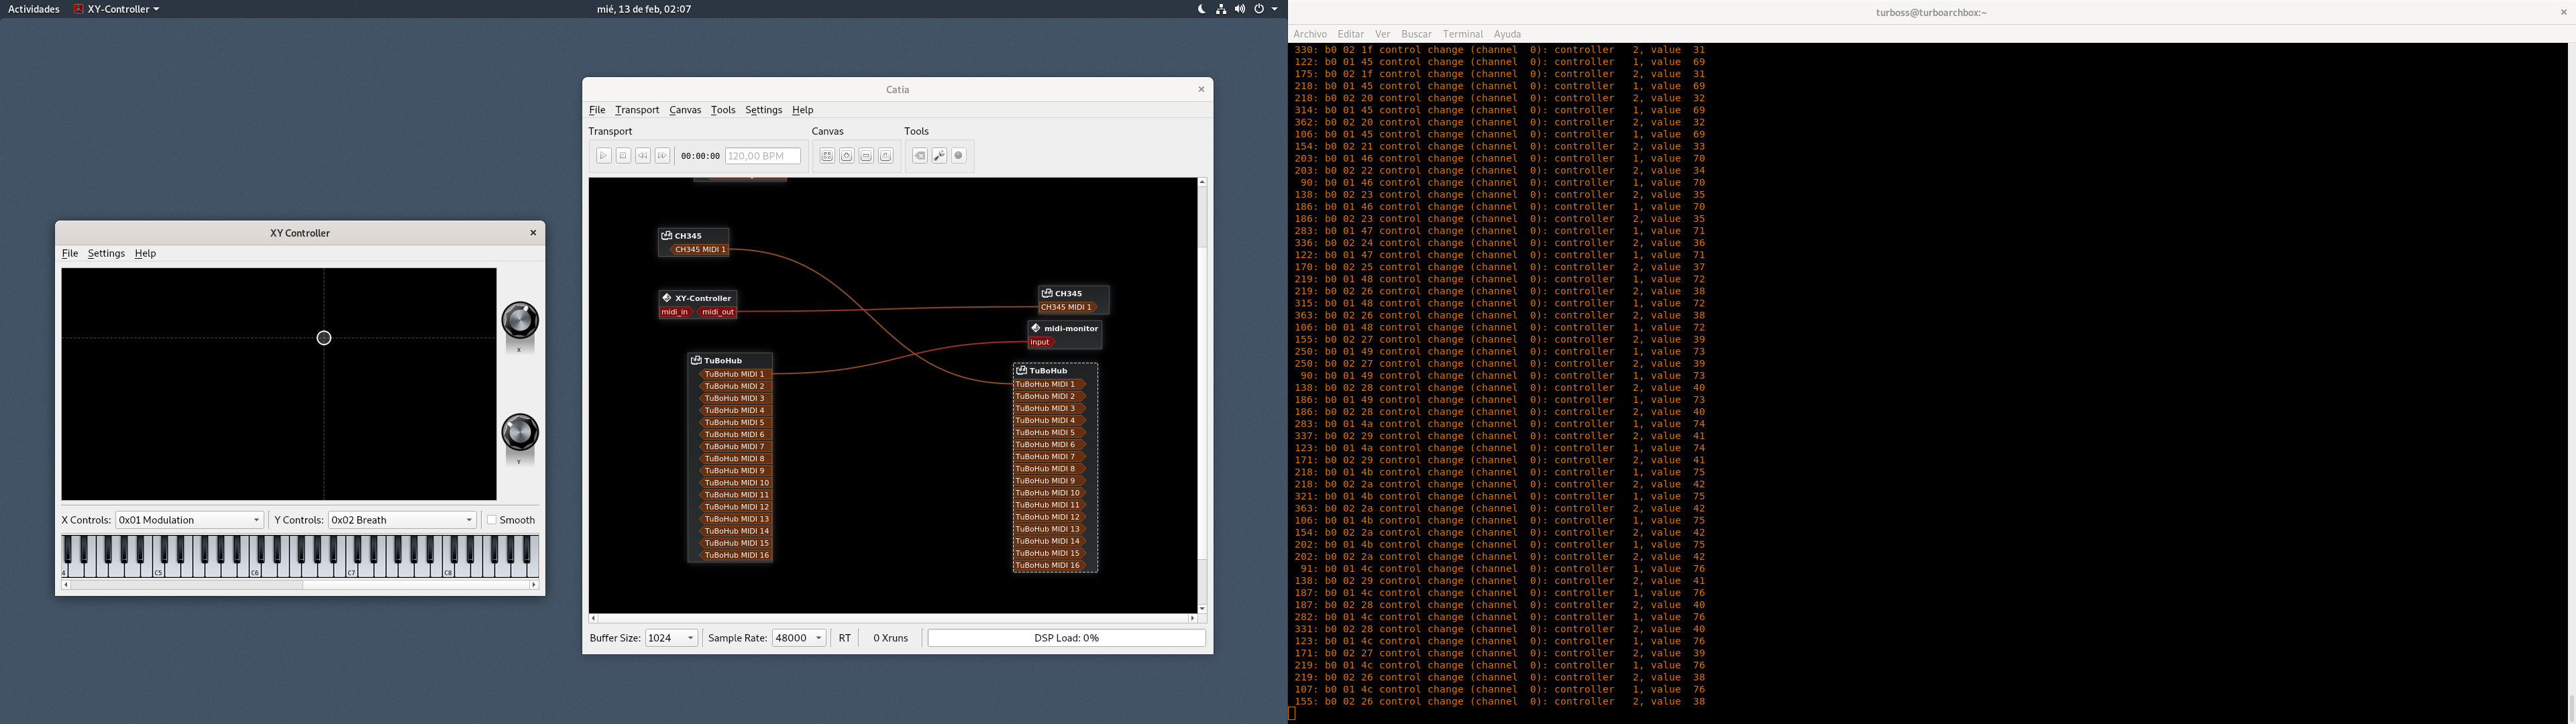This screenshot has width=2576, height=724.
Task: Open the clock showing mié, 13 de feb
Action: 644,9
